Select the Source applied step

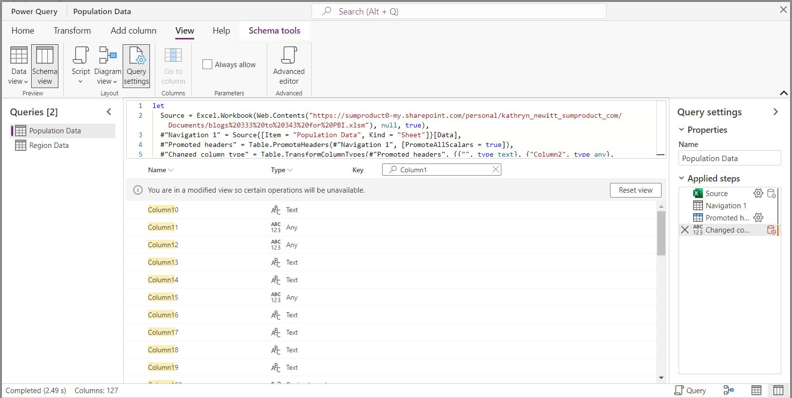(717, 193)
